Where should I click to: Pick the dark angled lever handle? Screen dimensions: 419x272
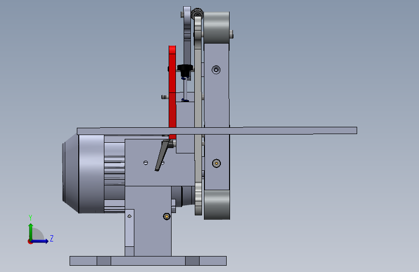pos(162,156)
